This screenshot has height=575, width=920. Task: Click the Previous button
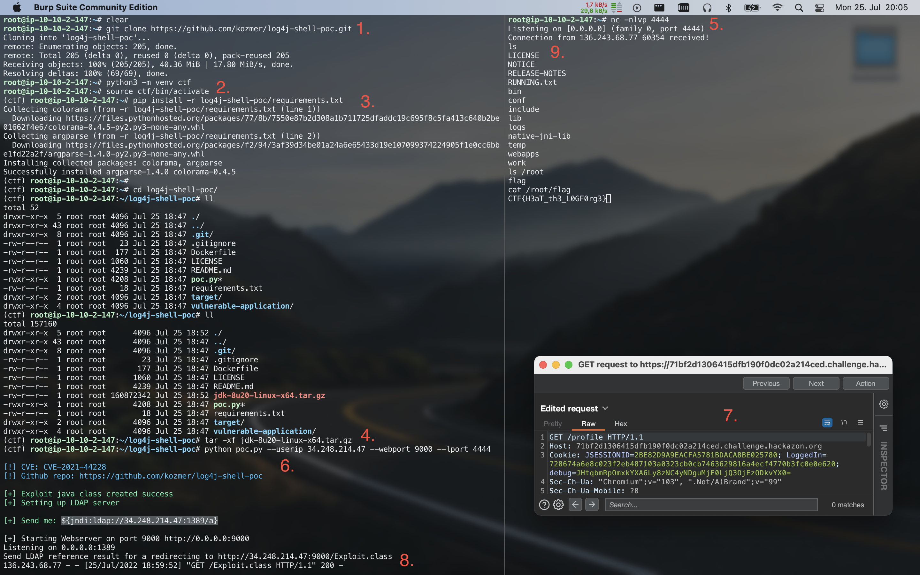point(766,383)
